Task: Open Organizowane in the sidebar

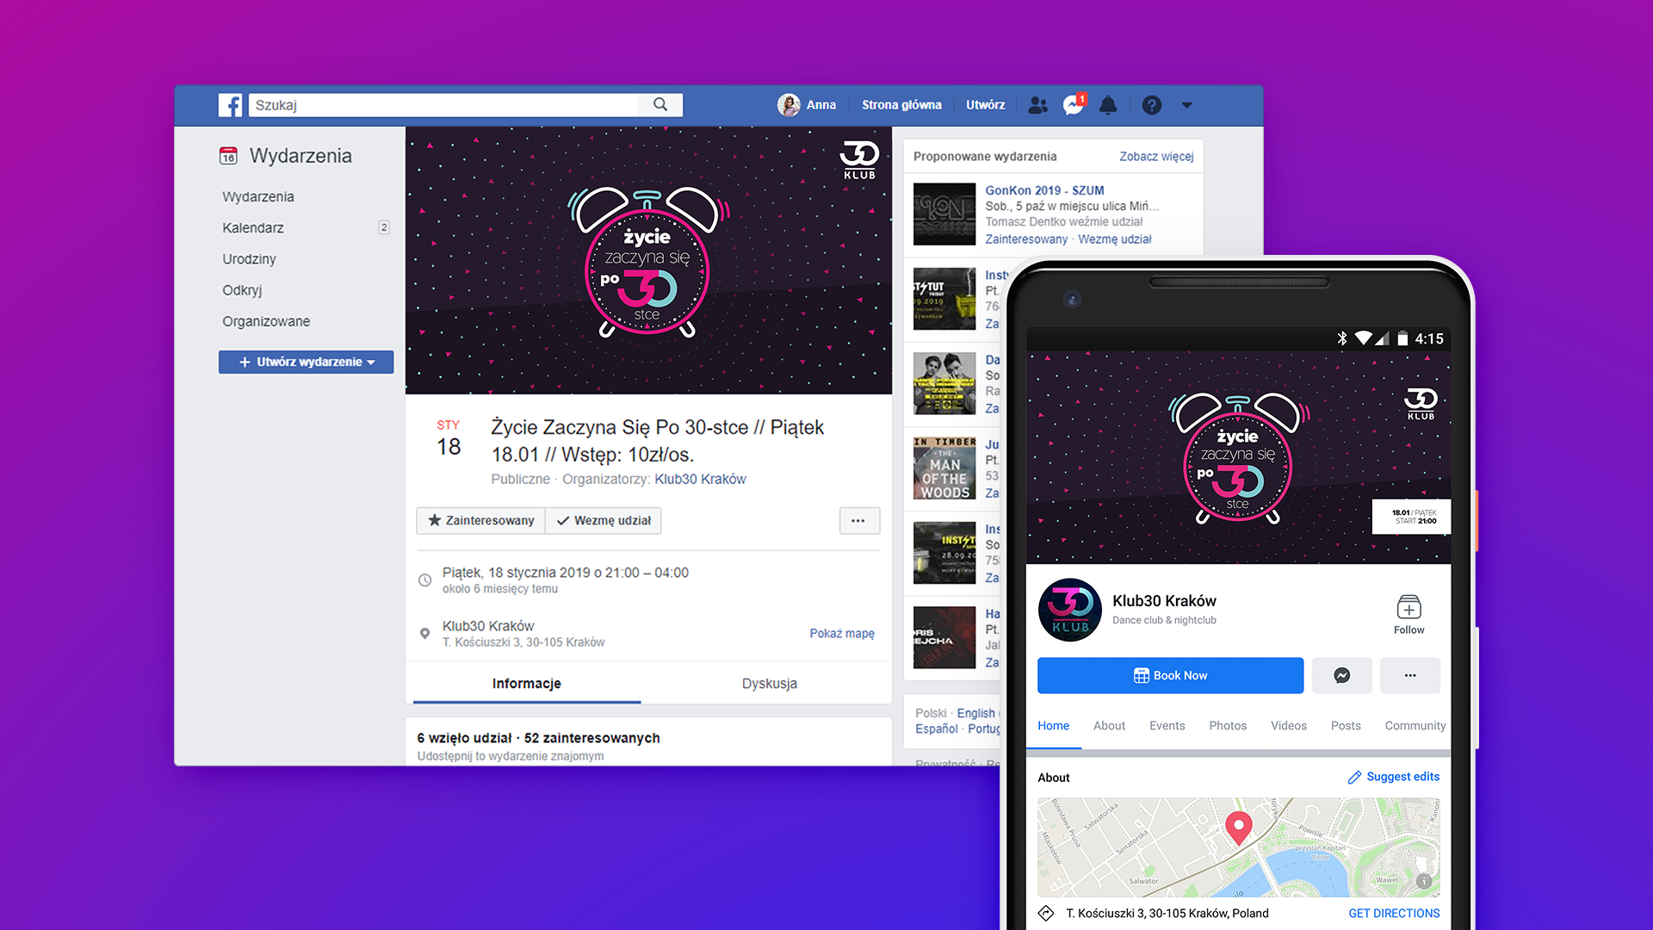Action: coord(266,321)
